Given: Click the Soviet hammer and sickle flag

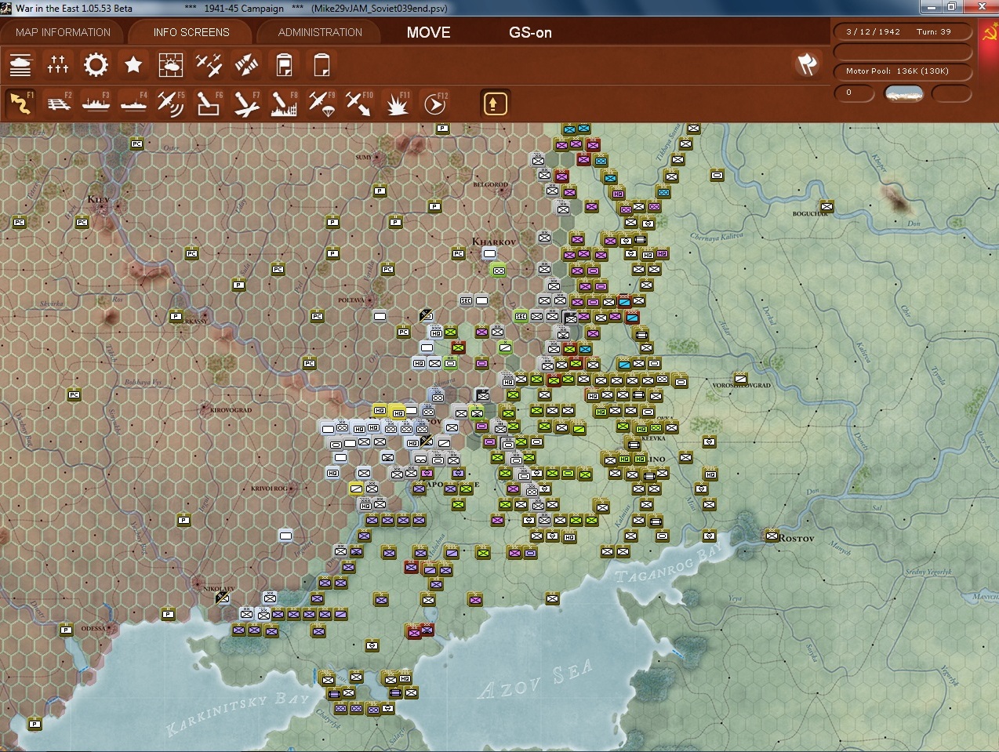Looking at the screenshot, I should 990,34.
